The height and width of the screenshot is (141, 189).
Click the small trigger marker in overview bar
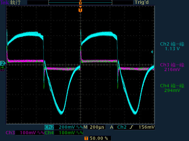point(80,3)
